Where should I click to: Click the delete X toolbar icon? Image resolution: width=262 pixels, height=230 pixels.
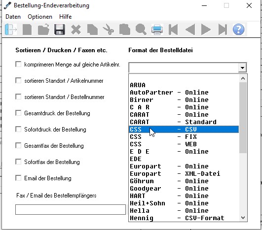76,30
